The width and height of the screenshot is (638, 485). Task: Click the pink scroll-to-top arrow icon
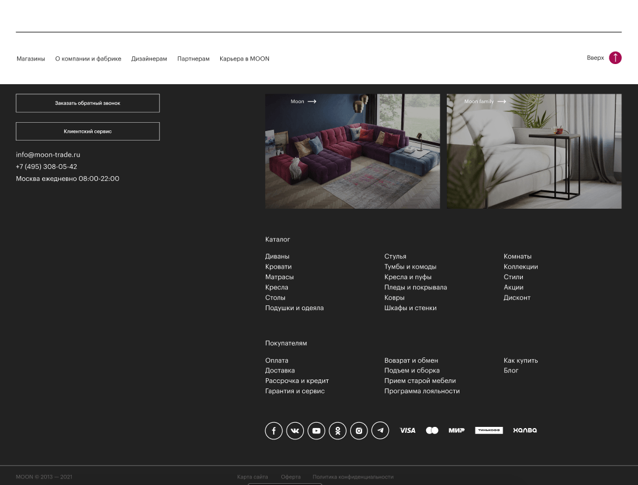[615, 58]
